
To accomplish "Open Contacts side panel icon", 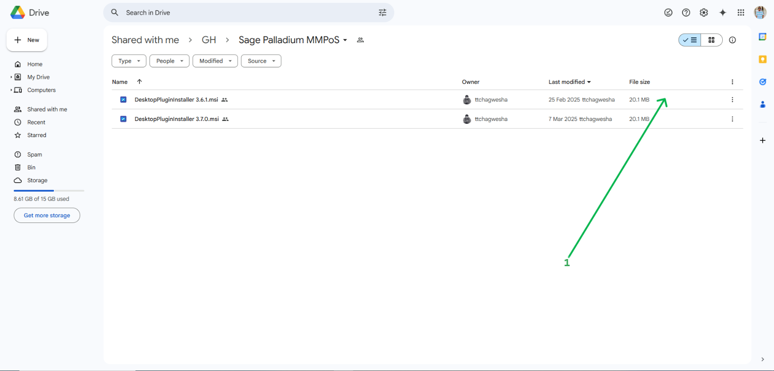I will (763, 104).
